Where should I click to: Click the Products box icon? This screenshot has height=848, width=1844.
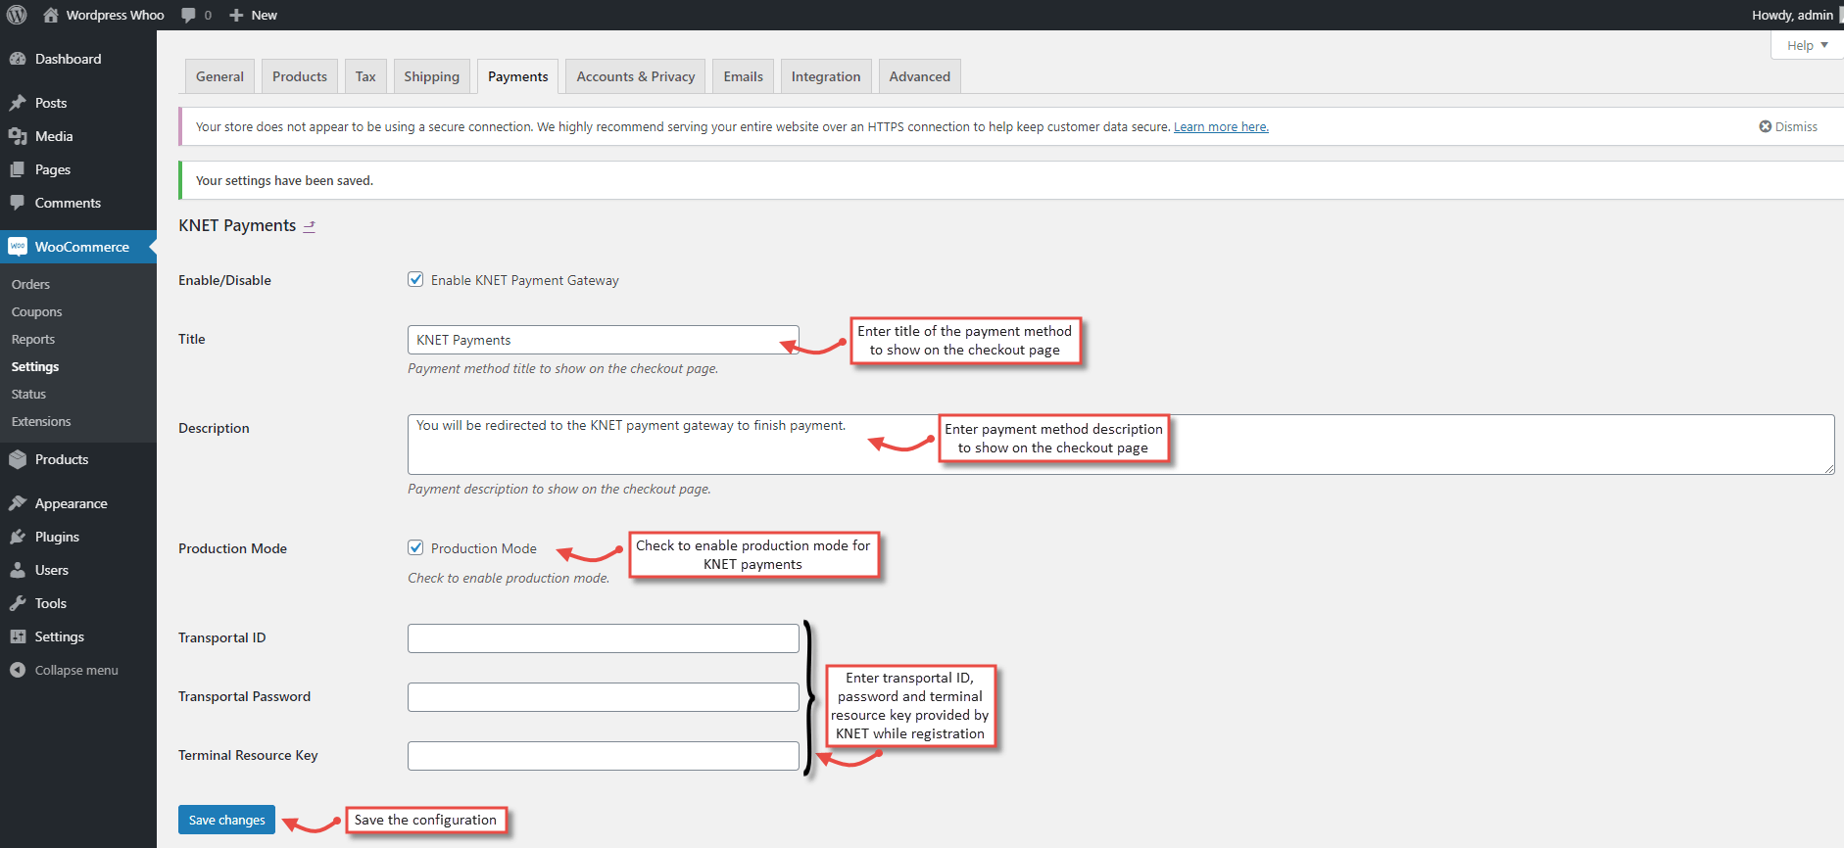18,459
